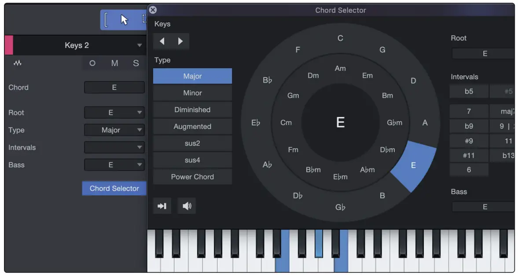Click the Chord field showing E
The width and height of the screenshot is (518, 275).
pyautogui.click(x=114, y=88)
